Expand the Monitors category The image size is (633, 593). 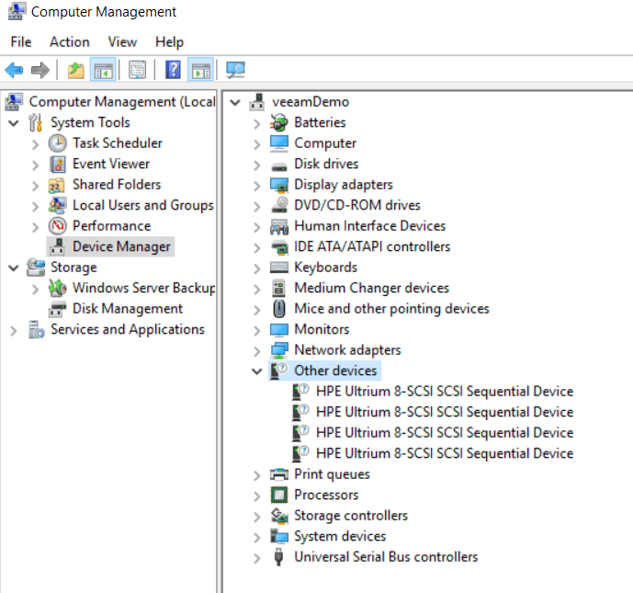pyautogui.click(x=257, y=330)
